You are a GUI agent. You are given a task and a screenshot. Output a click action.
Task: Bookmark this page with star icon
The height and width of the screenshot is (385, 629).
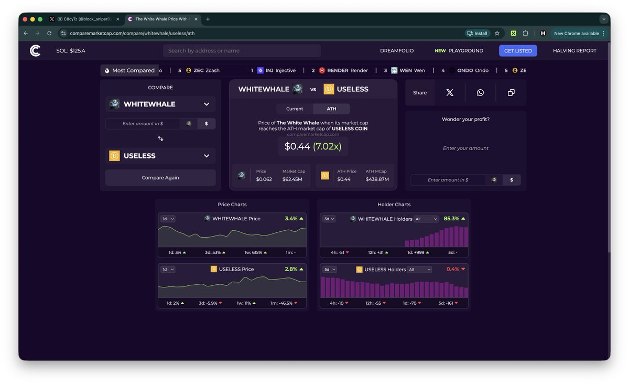497,33
